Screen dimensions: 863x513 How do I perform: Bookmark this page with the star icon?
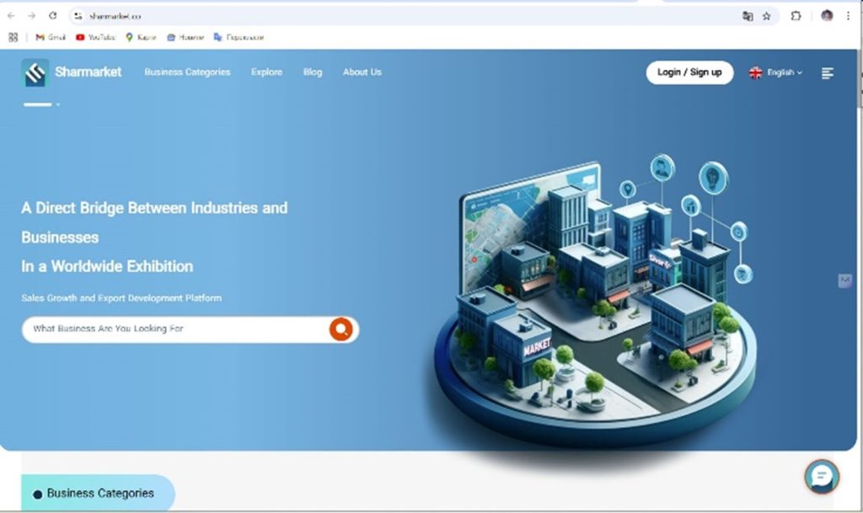(767, 16)
